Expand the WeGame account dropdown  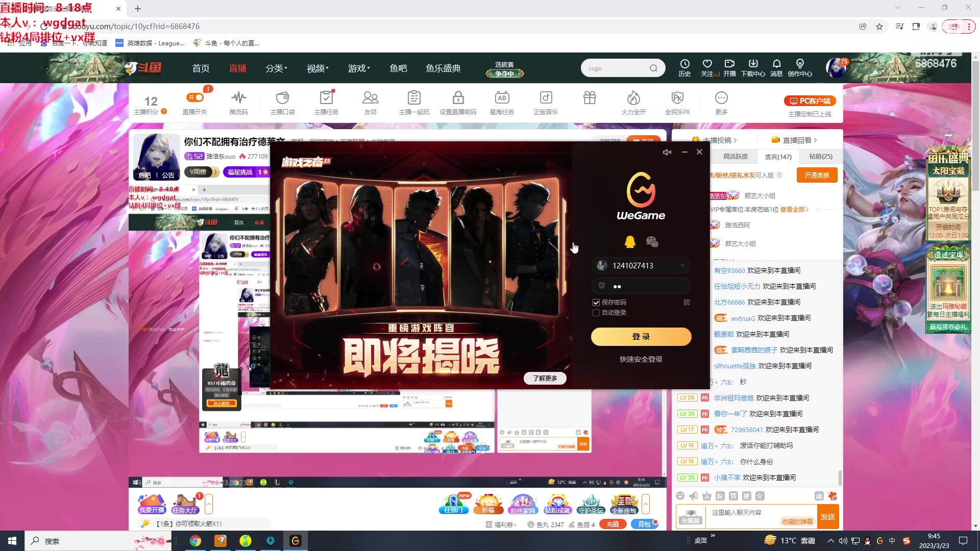682,265
